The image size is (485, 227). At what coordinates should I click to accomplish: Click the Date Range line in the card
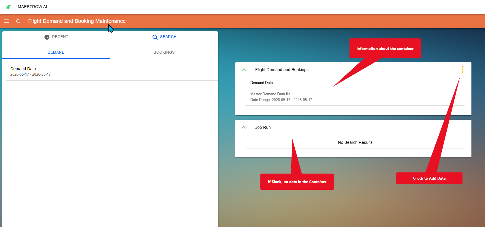281,100
